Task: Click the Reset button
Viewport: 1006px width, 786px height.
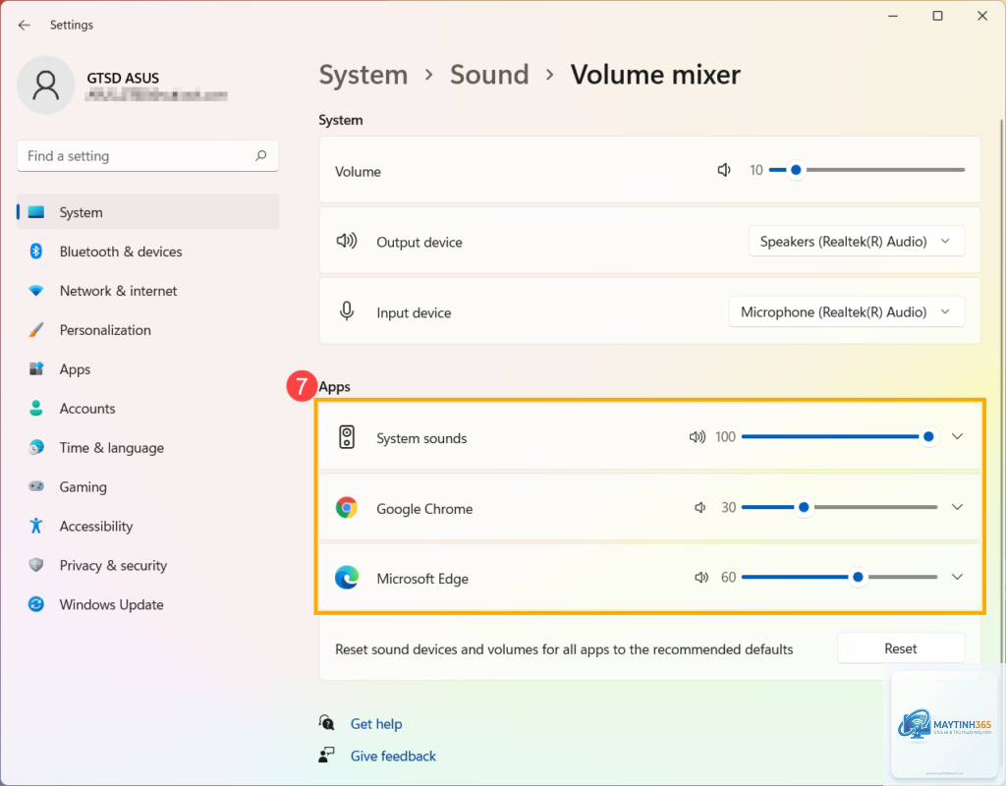Action: pyautogui.click(x=901, y=648)
